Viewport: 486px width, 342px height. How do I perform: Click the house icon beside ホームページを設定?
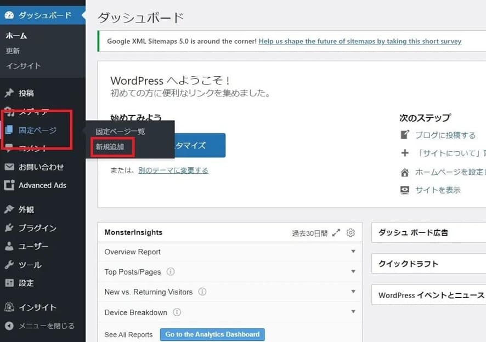(405, 172)
